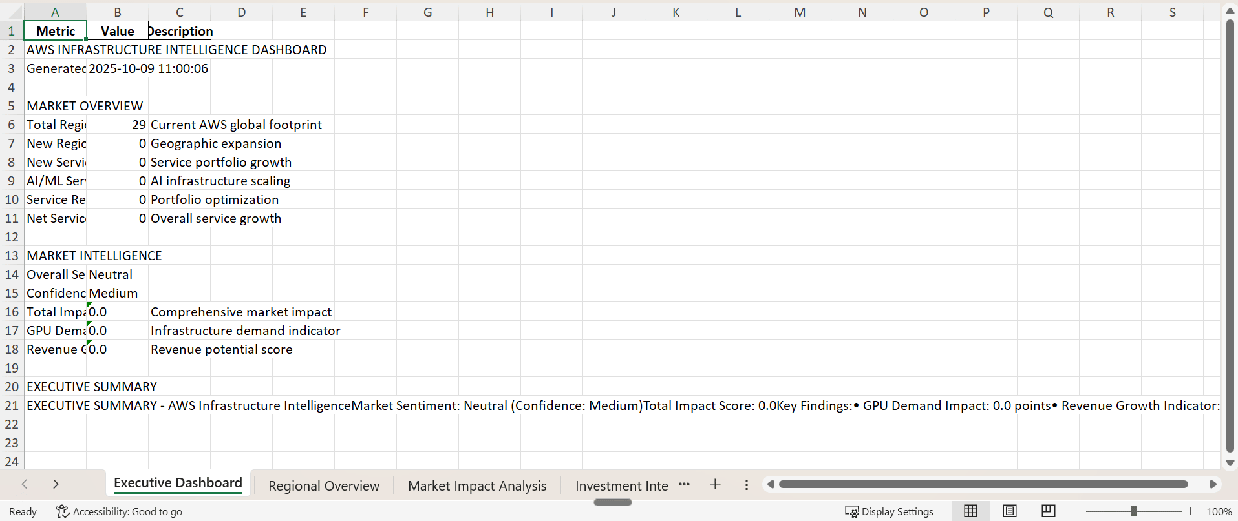The image size is (1238, 521).
Task: Go to the next sheet with the right arrow
Action: point(56,484)
